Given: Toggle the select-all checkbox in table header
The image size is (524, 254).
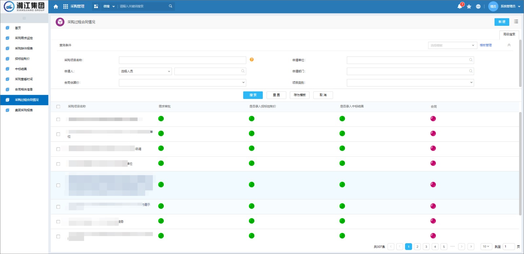Looking at the screenshot, I should tap(58, 106).
